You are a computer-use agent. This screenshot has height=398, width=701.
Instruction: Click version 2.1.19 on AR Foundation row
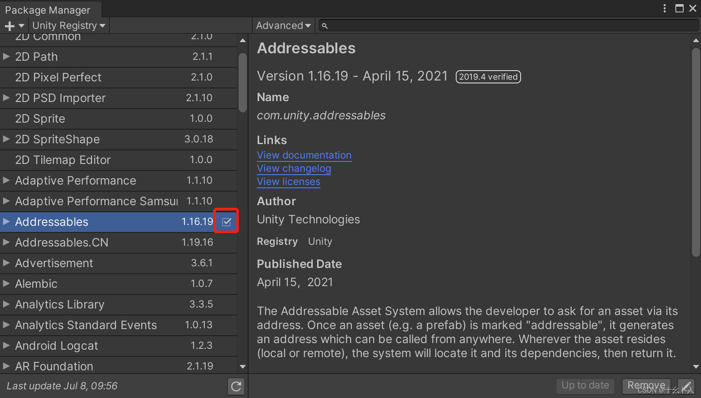pyautogui.click(x=200, y=366)
